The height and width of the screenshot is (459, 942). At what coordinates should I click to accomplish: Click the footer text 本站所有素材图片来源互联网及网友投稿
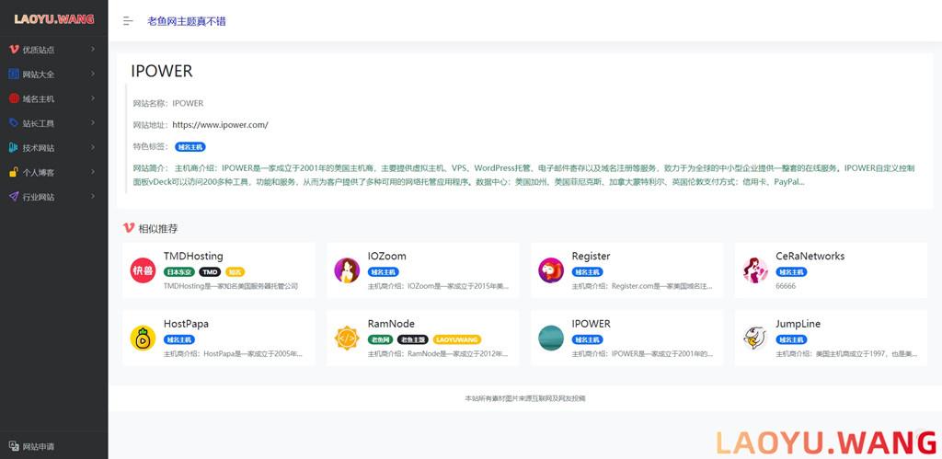pyautogui.click(x=525, y=398)
